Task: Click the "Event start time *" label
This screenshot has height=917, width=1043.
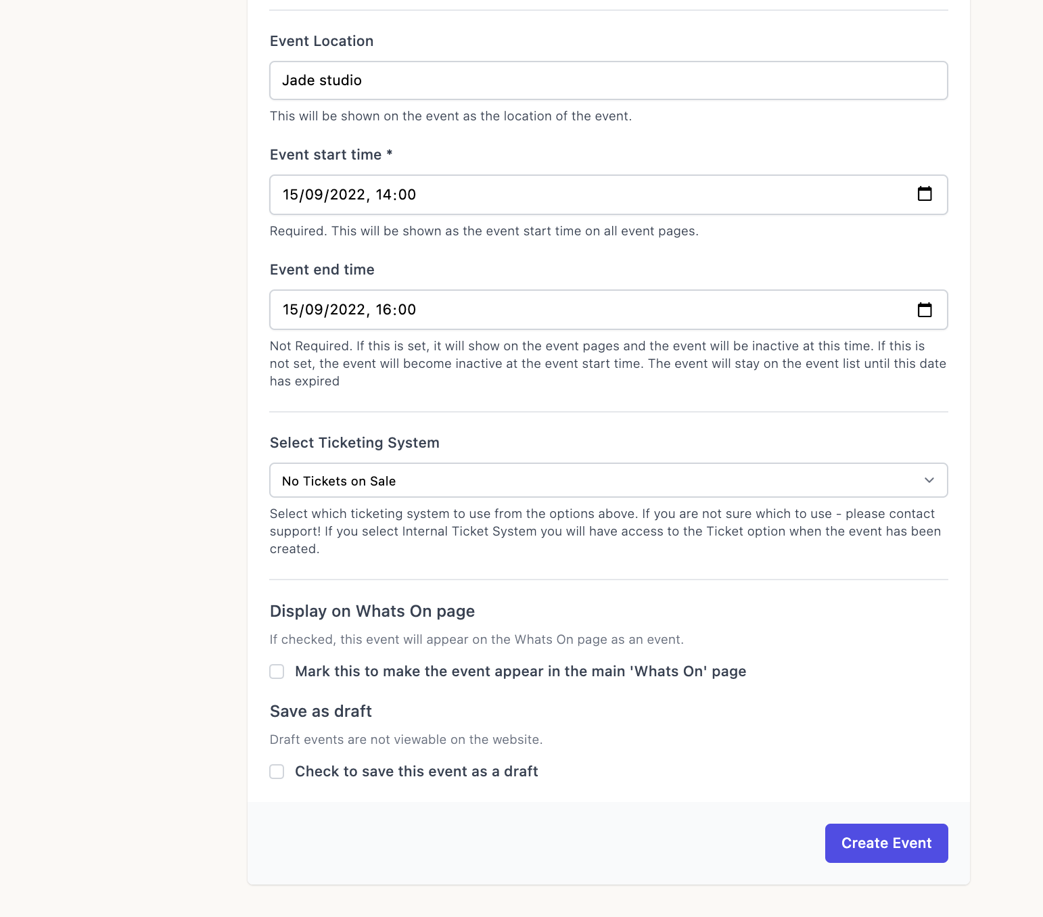Action: 331,155
